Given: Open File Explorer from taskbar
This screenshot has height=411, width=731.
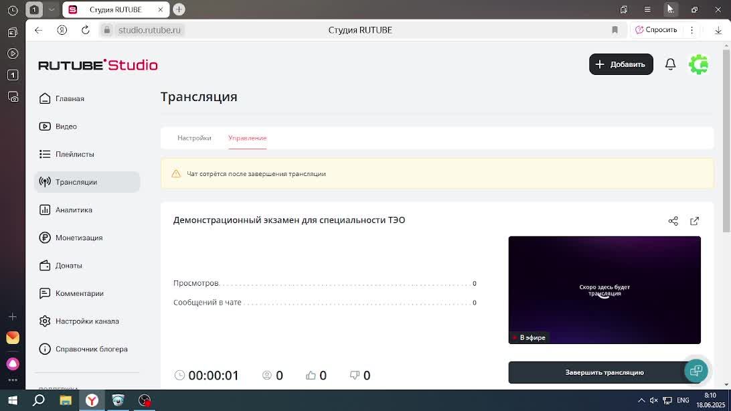Looking at the screenshot, I should (x=66, y=400).
